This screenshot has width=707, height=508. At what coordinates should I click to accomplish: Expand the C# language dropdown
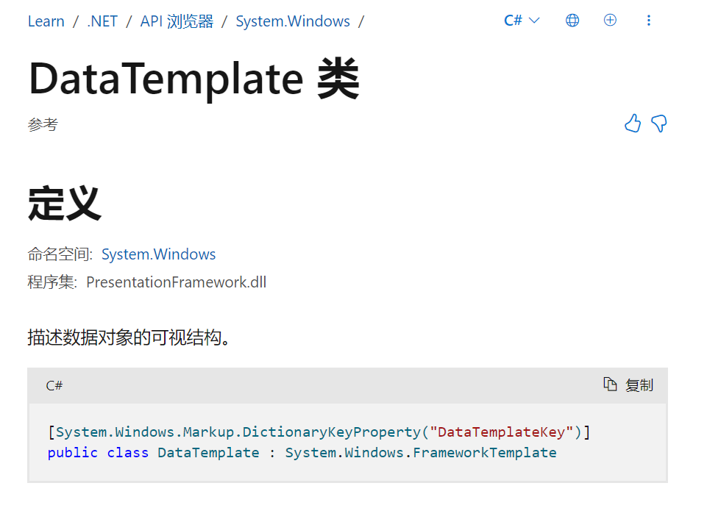pyautogui.click(x=522, y=21)
